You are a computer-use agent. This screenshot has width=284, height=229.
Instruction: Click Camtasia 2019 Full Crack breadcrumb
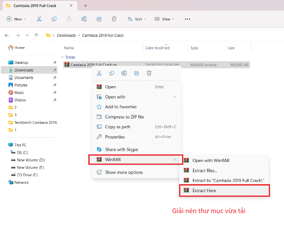103,36
